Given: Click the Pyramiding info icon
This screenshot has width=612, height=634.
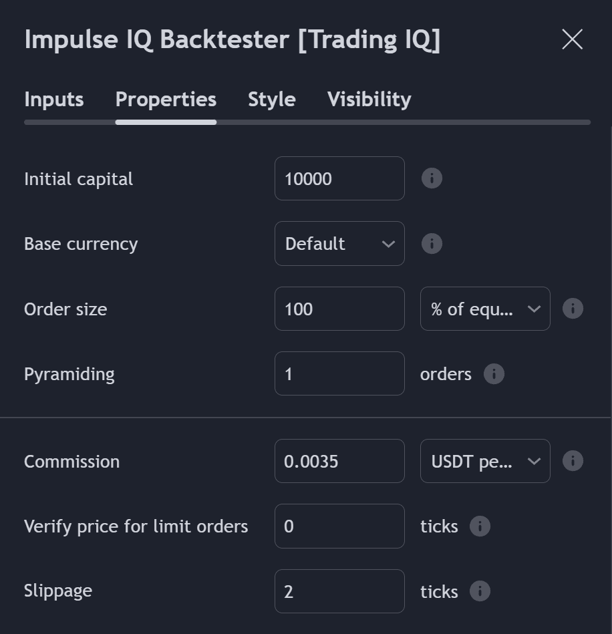Looking at the screenshot, I should (x=494, y=373).
